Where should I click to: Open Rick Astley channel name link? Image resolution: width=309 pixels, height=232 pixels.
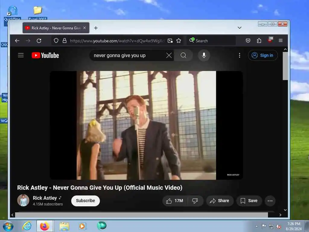[x=45, y=198]
